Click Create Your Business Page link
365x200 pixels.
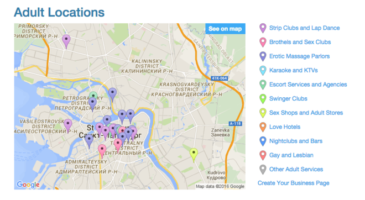(x=293, y=183)
